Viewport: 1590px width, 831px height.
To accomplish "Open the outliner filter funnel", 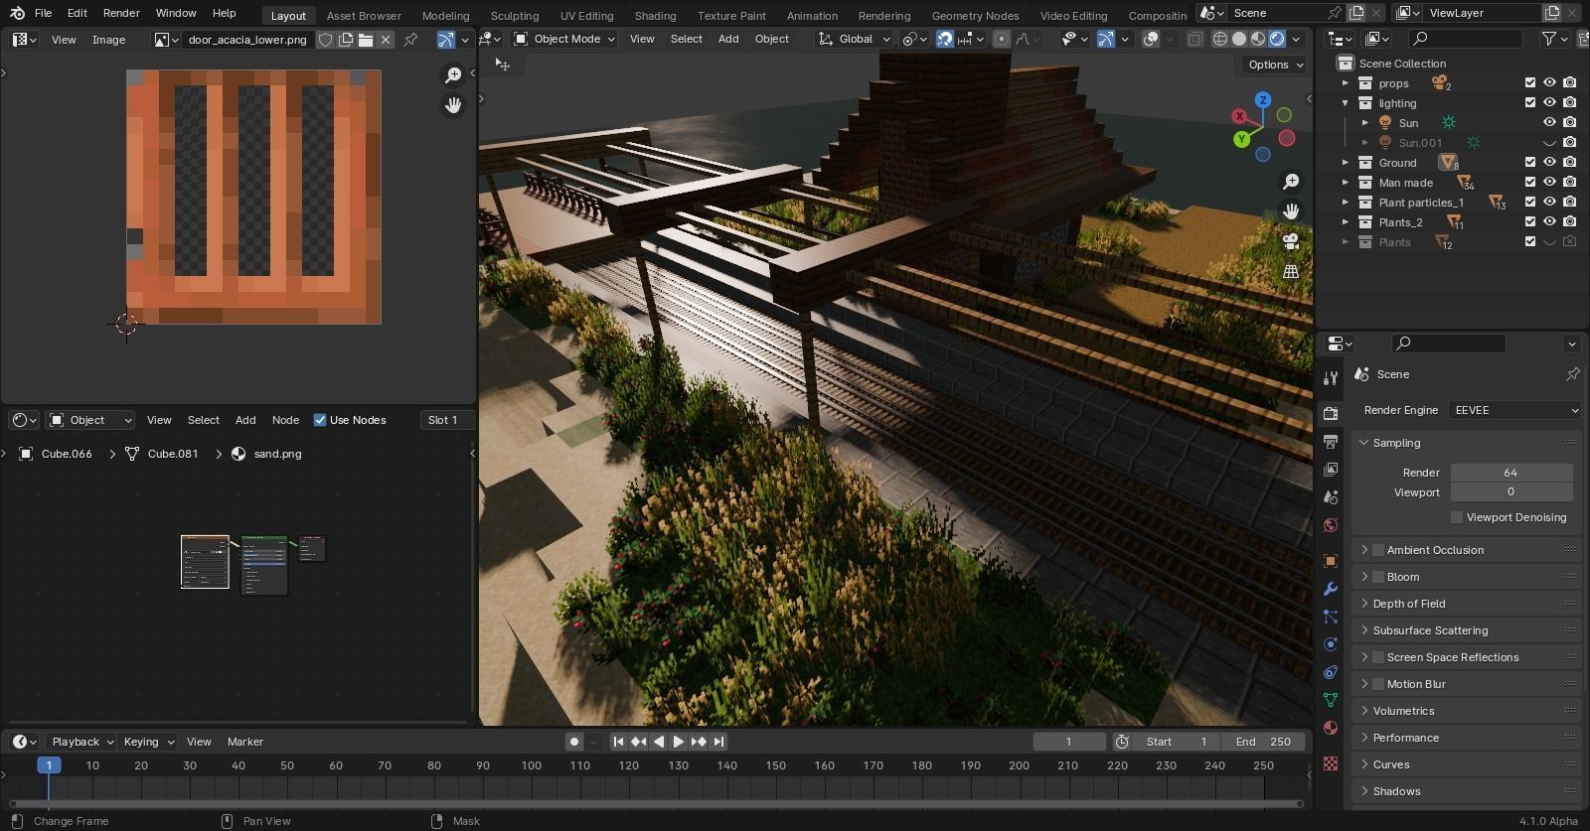I will 1548,39.
